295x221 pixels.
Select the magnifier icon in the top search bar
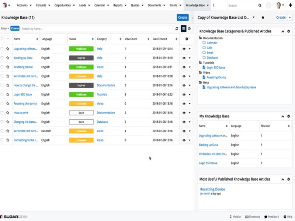pyautogui.click(x=260, y=6)
